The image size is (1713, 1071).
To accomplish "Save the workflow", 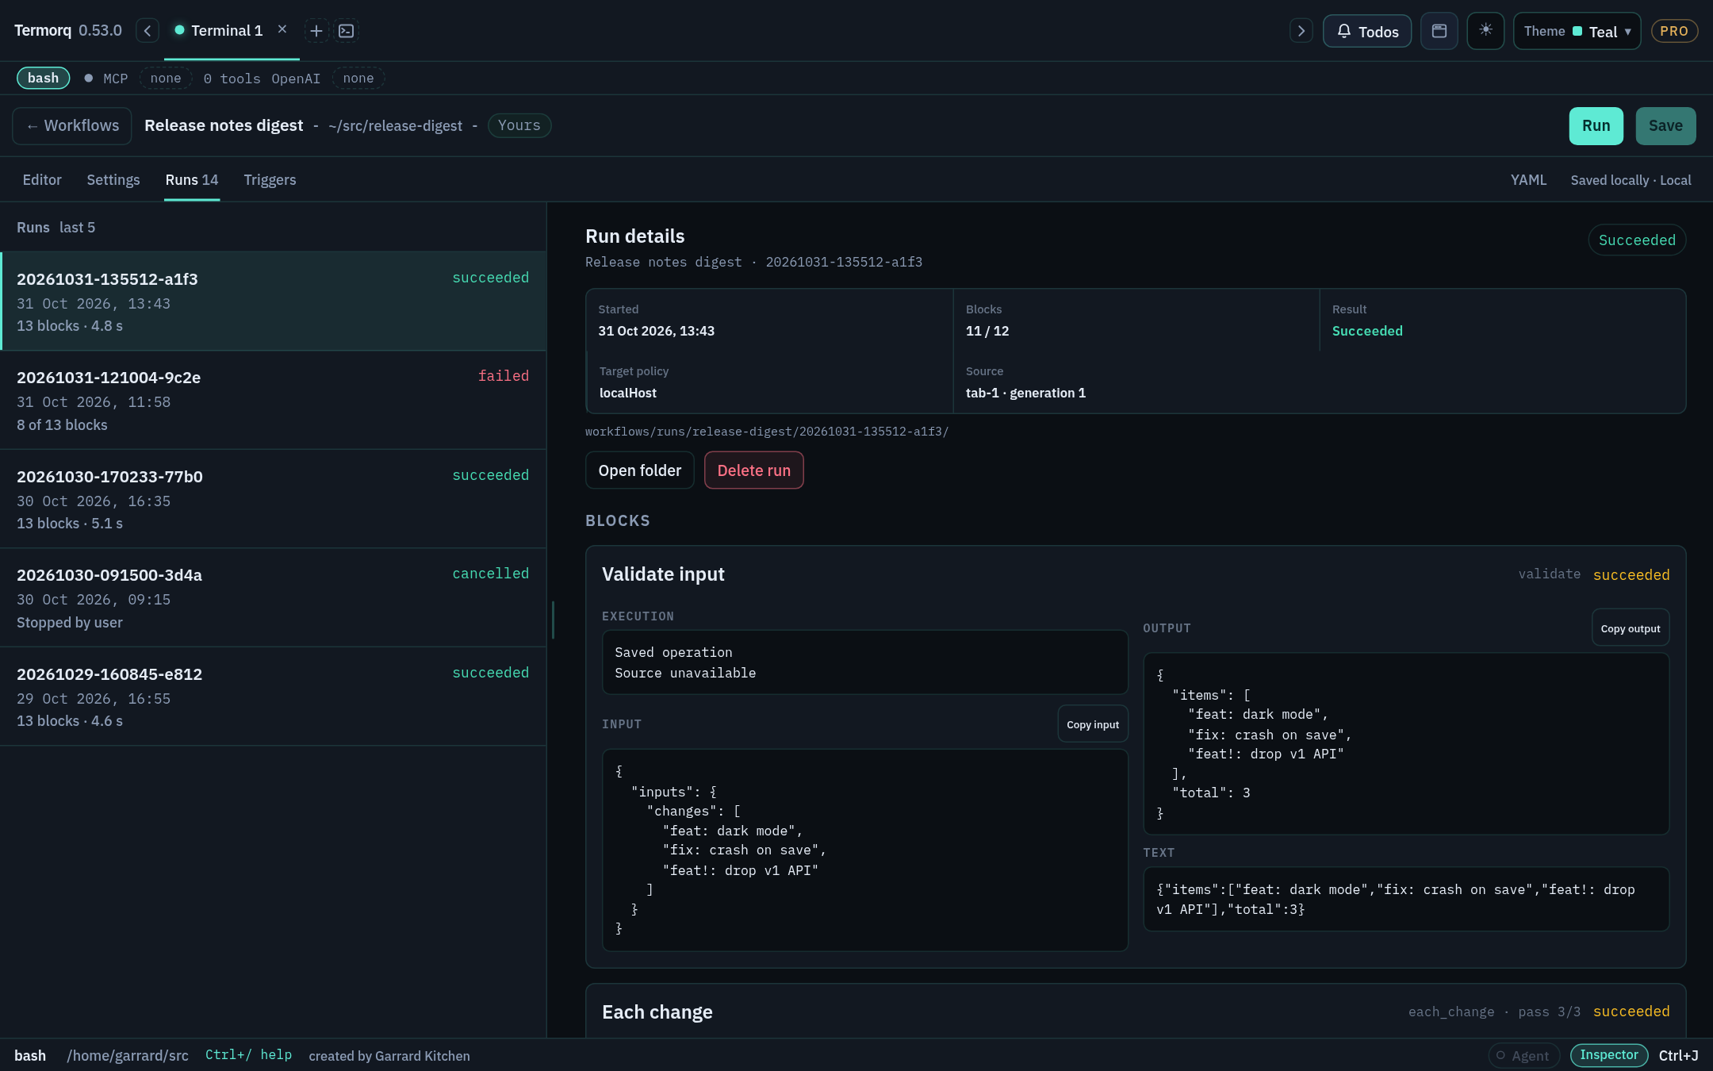I will [x=1666, y=125].
